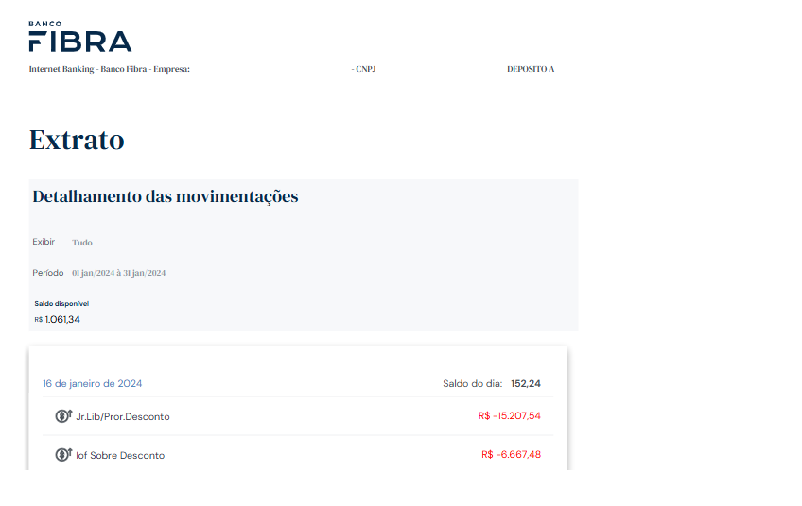
Task: Click the Detalhamento das movimentações heading
Action: pos(166,196)
